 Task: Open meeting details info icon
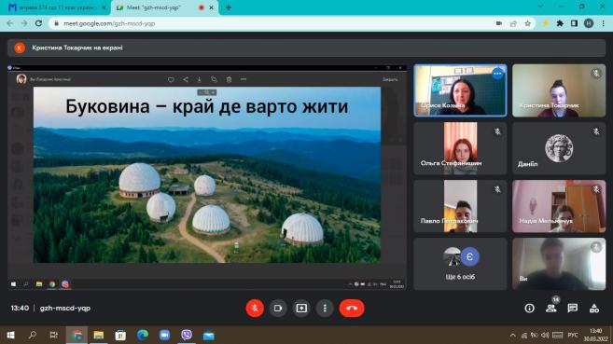point(529,309)
